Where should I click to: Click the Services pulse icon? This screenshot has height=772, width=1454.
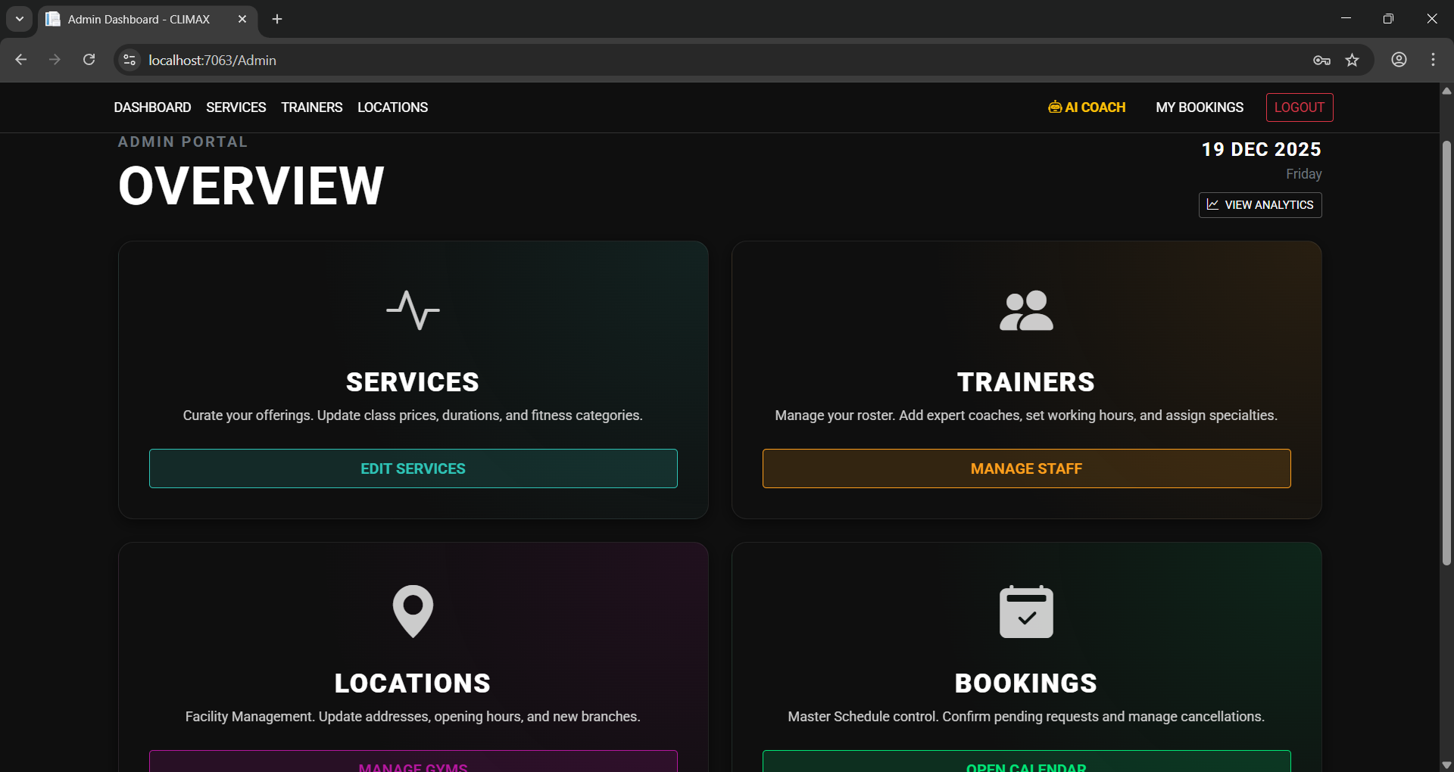coord(413,310)
